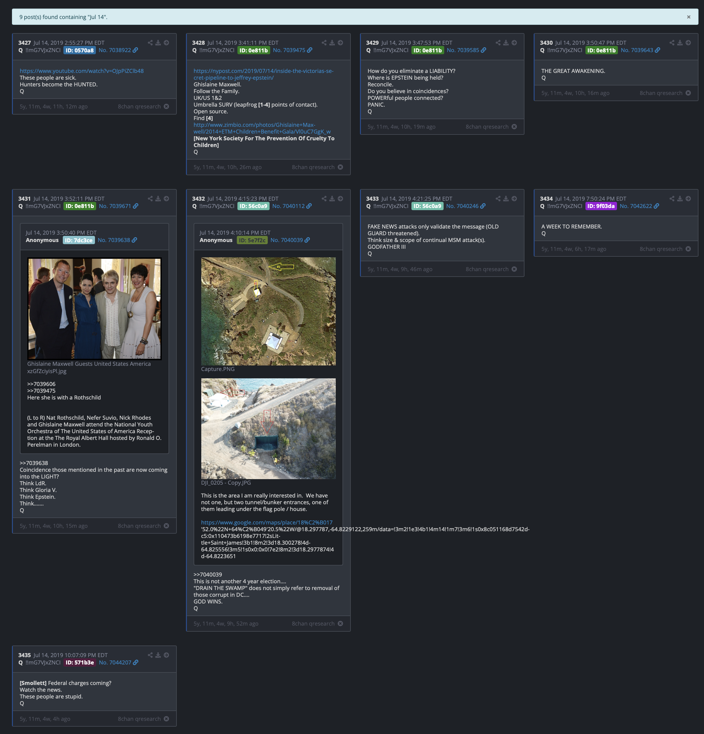The image size is (704, 734).
Task: Open anonymous post No. 7039638 link
Action: [117, 240]
